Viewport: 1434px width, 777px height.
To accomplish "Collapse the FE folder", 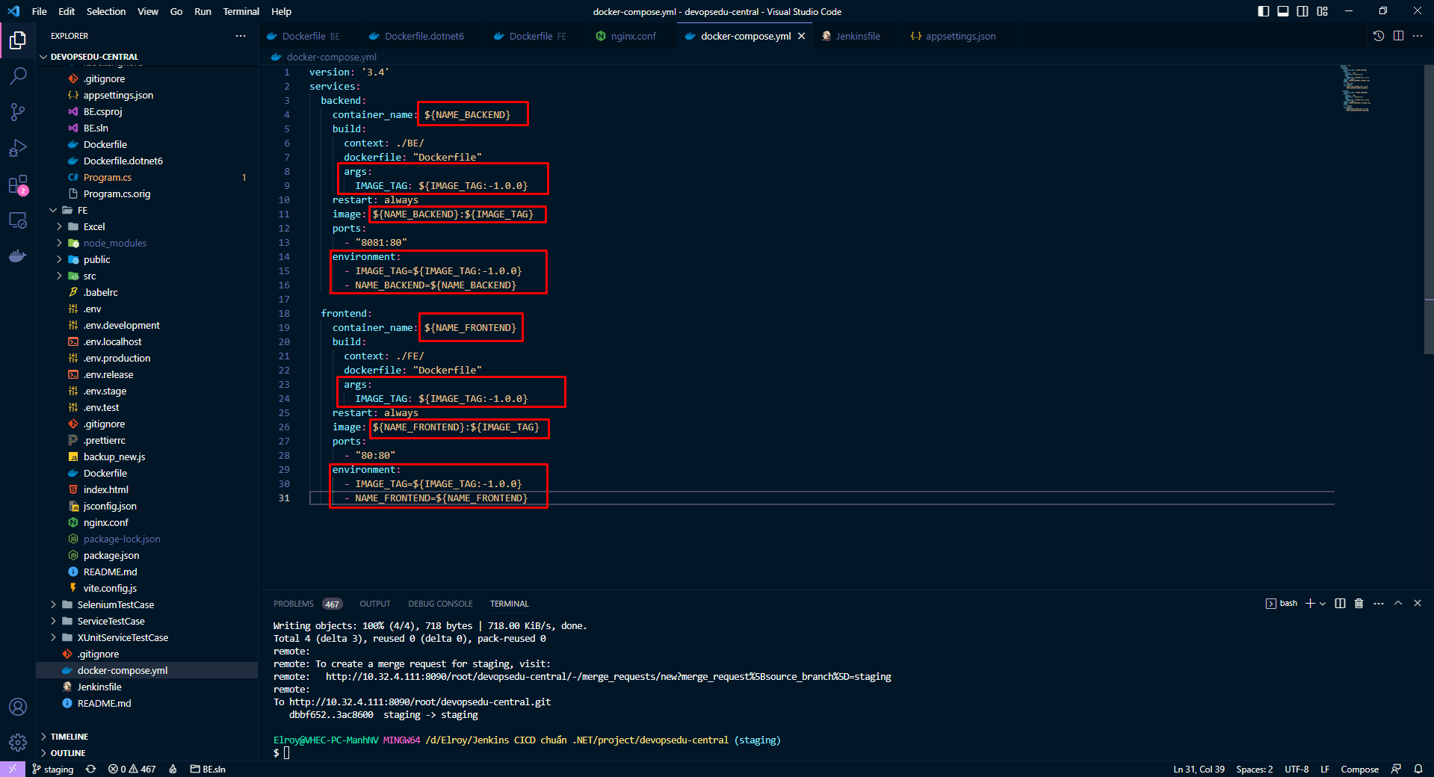I will [x=53, y=211].
